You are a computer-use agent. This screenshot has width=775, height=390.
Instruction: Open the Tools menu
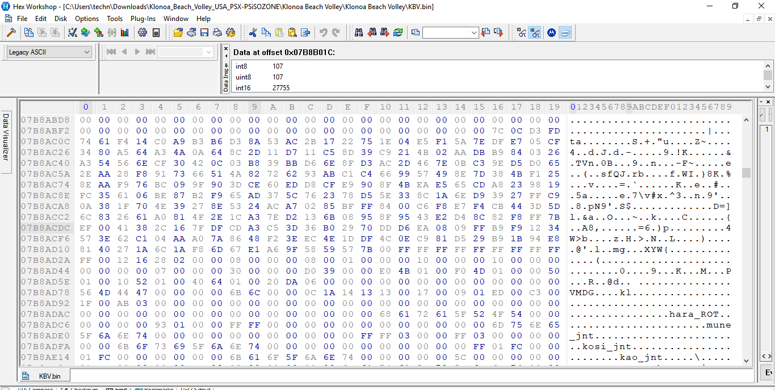click(115, 19)
